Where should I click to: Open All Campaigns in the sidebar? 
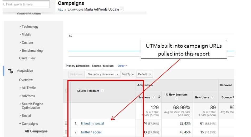36,131
